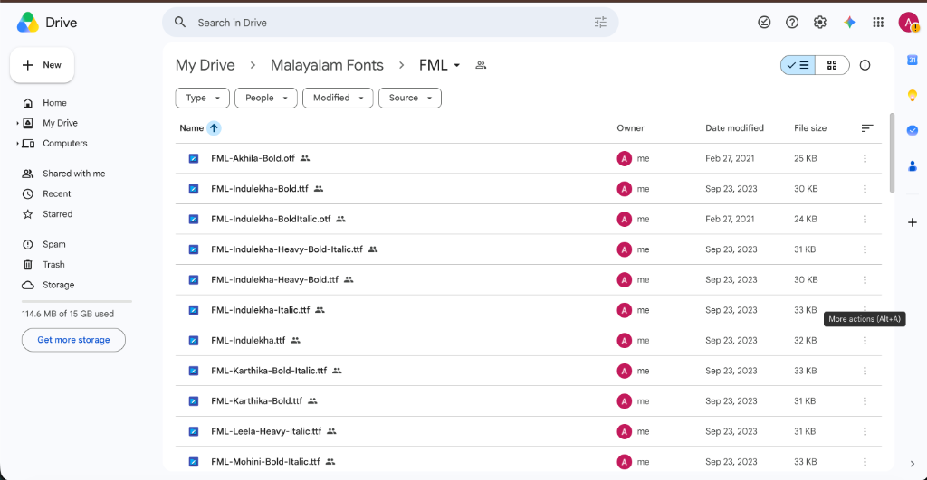Click the Google Drive logo

point(28,23)
